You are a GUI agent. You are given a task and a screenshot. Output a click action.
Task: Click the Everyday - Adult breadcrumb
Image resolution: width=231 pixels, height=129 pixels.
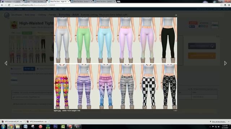pyautogui.click(x=69, y=15)
